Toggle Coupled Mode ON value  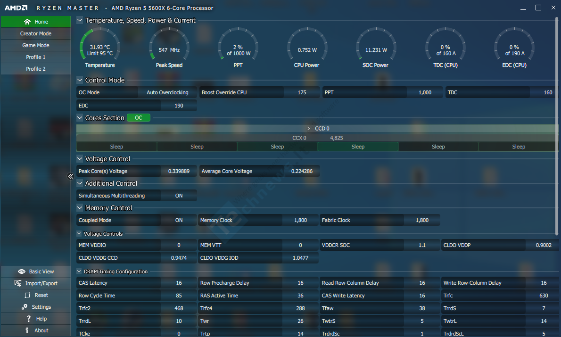179,221
